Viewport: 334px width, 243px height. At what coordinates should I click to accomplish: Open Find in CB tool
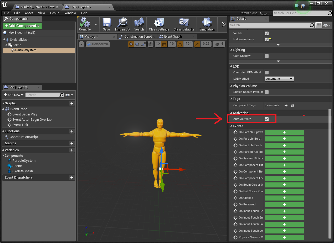(122, 23)
